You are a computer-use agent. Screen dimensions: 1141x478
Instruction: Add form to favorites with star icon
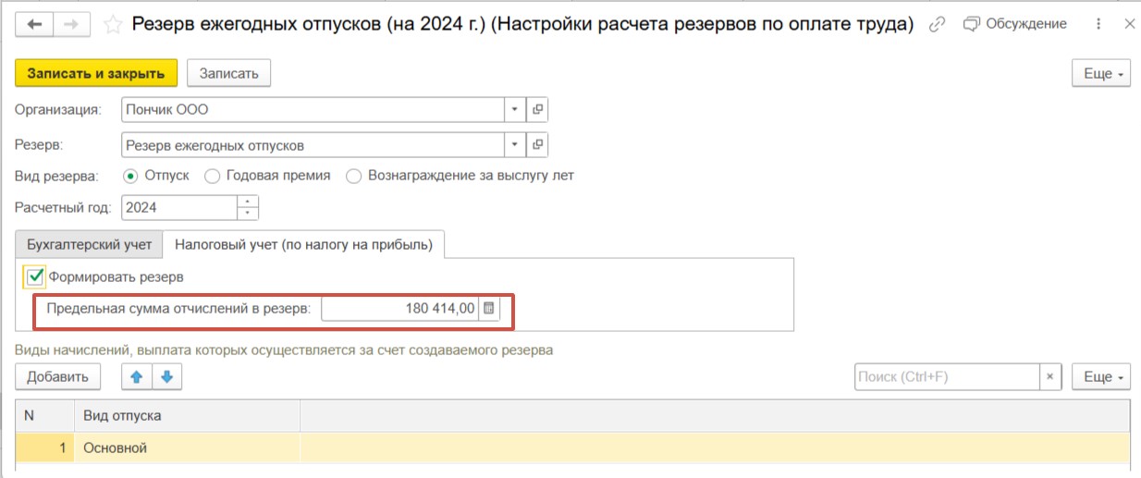coord(114,25)
